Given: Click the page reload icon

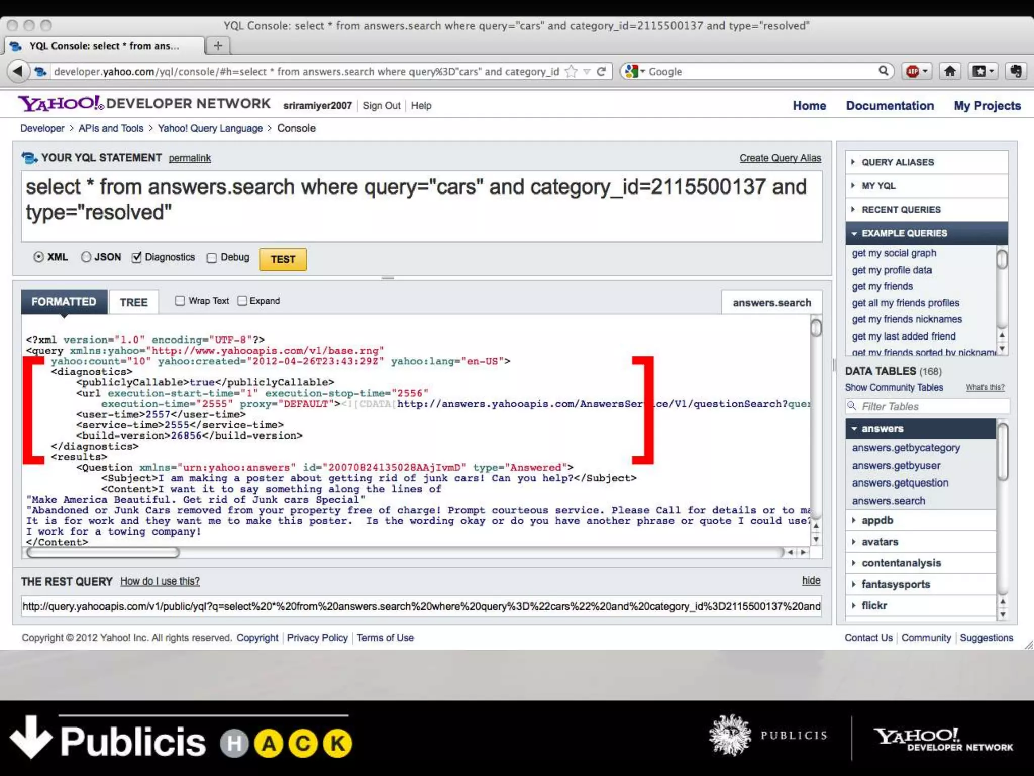Looking at the screenshot, I should [601, 72].
